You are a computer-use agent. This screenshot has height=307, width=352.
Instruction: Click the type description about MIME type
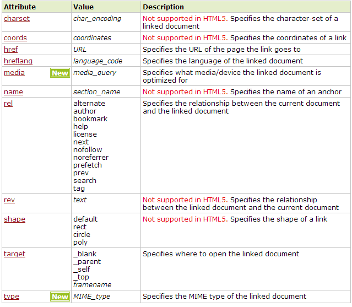click(x=224, y=297)
